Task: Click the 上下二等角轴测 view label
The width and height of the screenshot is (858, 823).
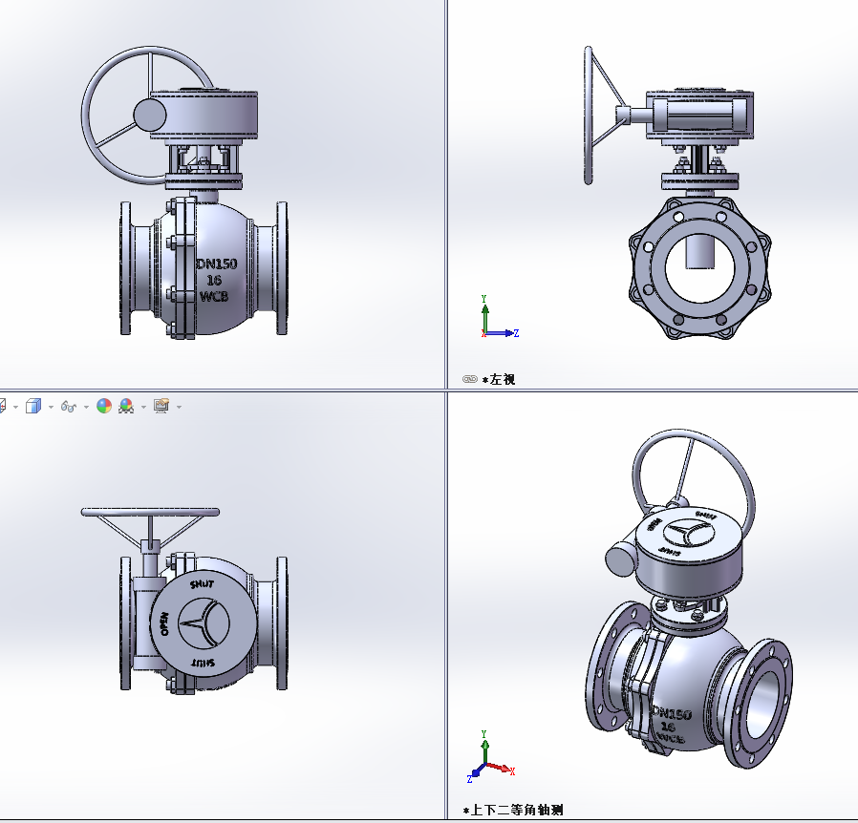Action: click(x=516, y=810)
